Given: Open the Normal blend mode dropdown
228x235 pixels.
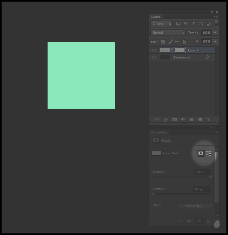Looking at the screenshot, I should click(x=168, y=33).
